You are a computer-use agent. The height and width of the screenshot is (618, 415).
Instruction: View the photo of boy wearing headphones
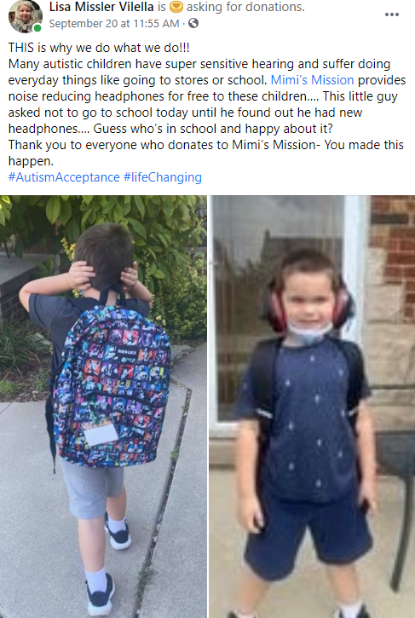(312, 407)
